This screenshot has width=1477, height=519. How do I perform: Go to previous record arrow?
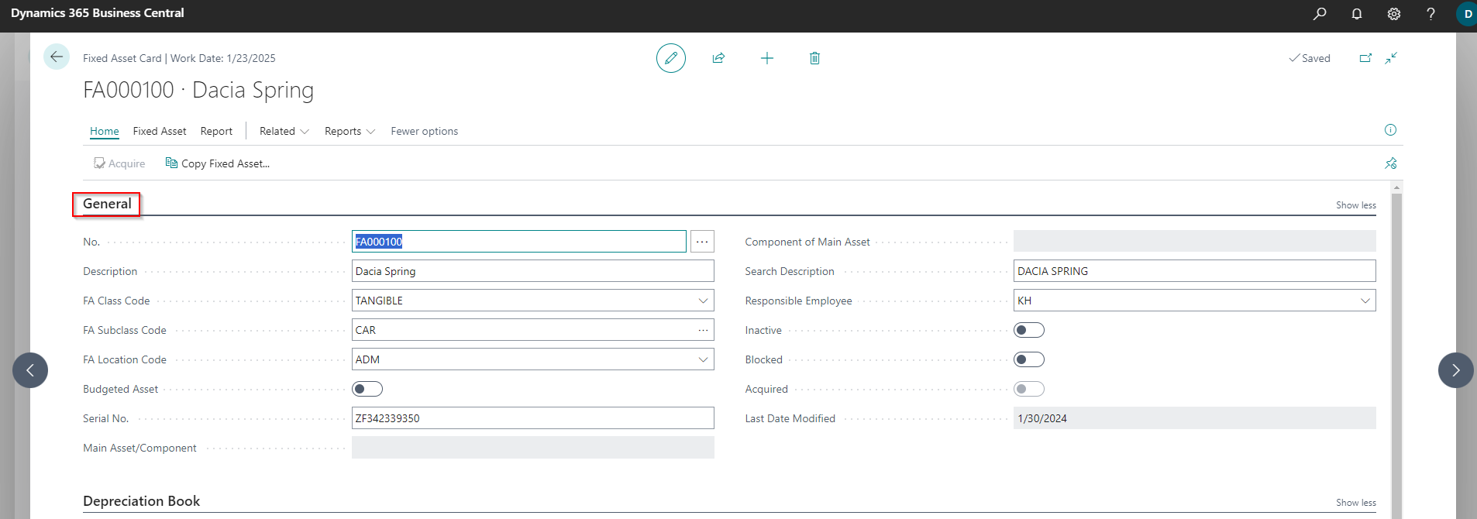(30, 370)
